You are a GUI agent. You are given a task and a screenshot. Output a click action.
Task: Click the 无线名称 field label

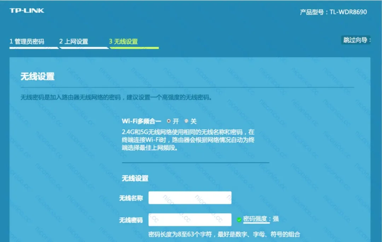[x=131, y=198]
